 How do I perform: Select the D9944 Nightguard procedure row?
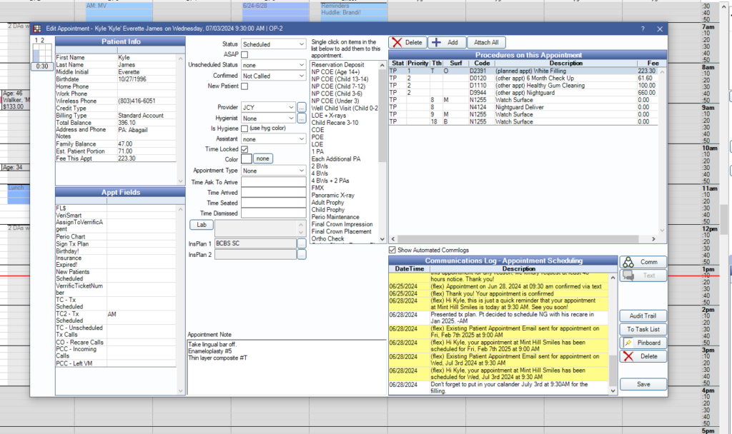click(523, 93)
